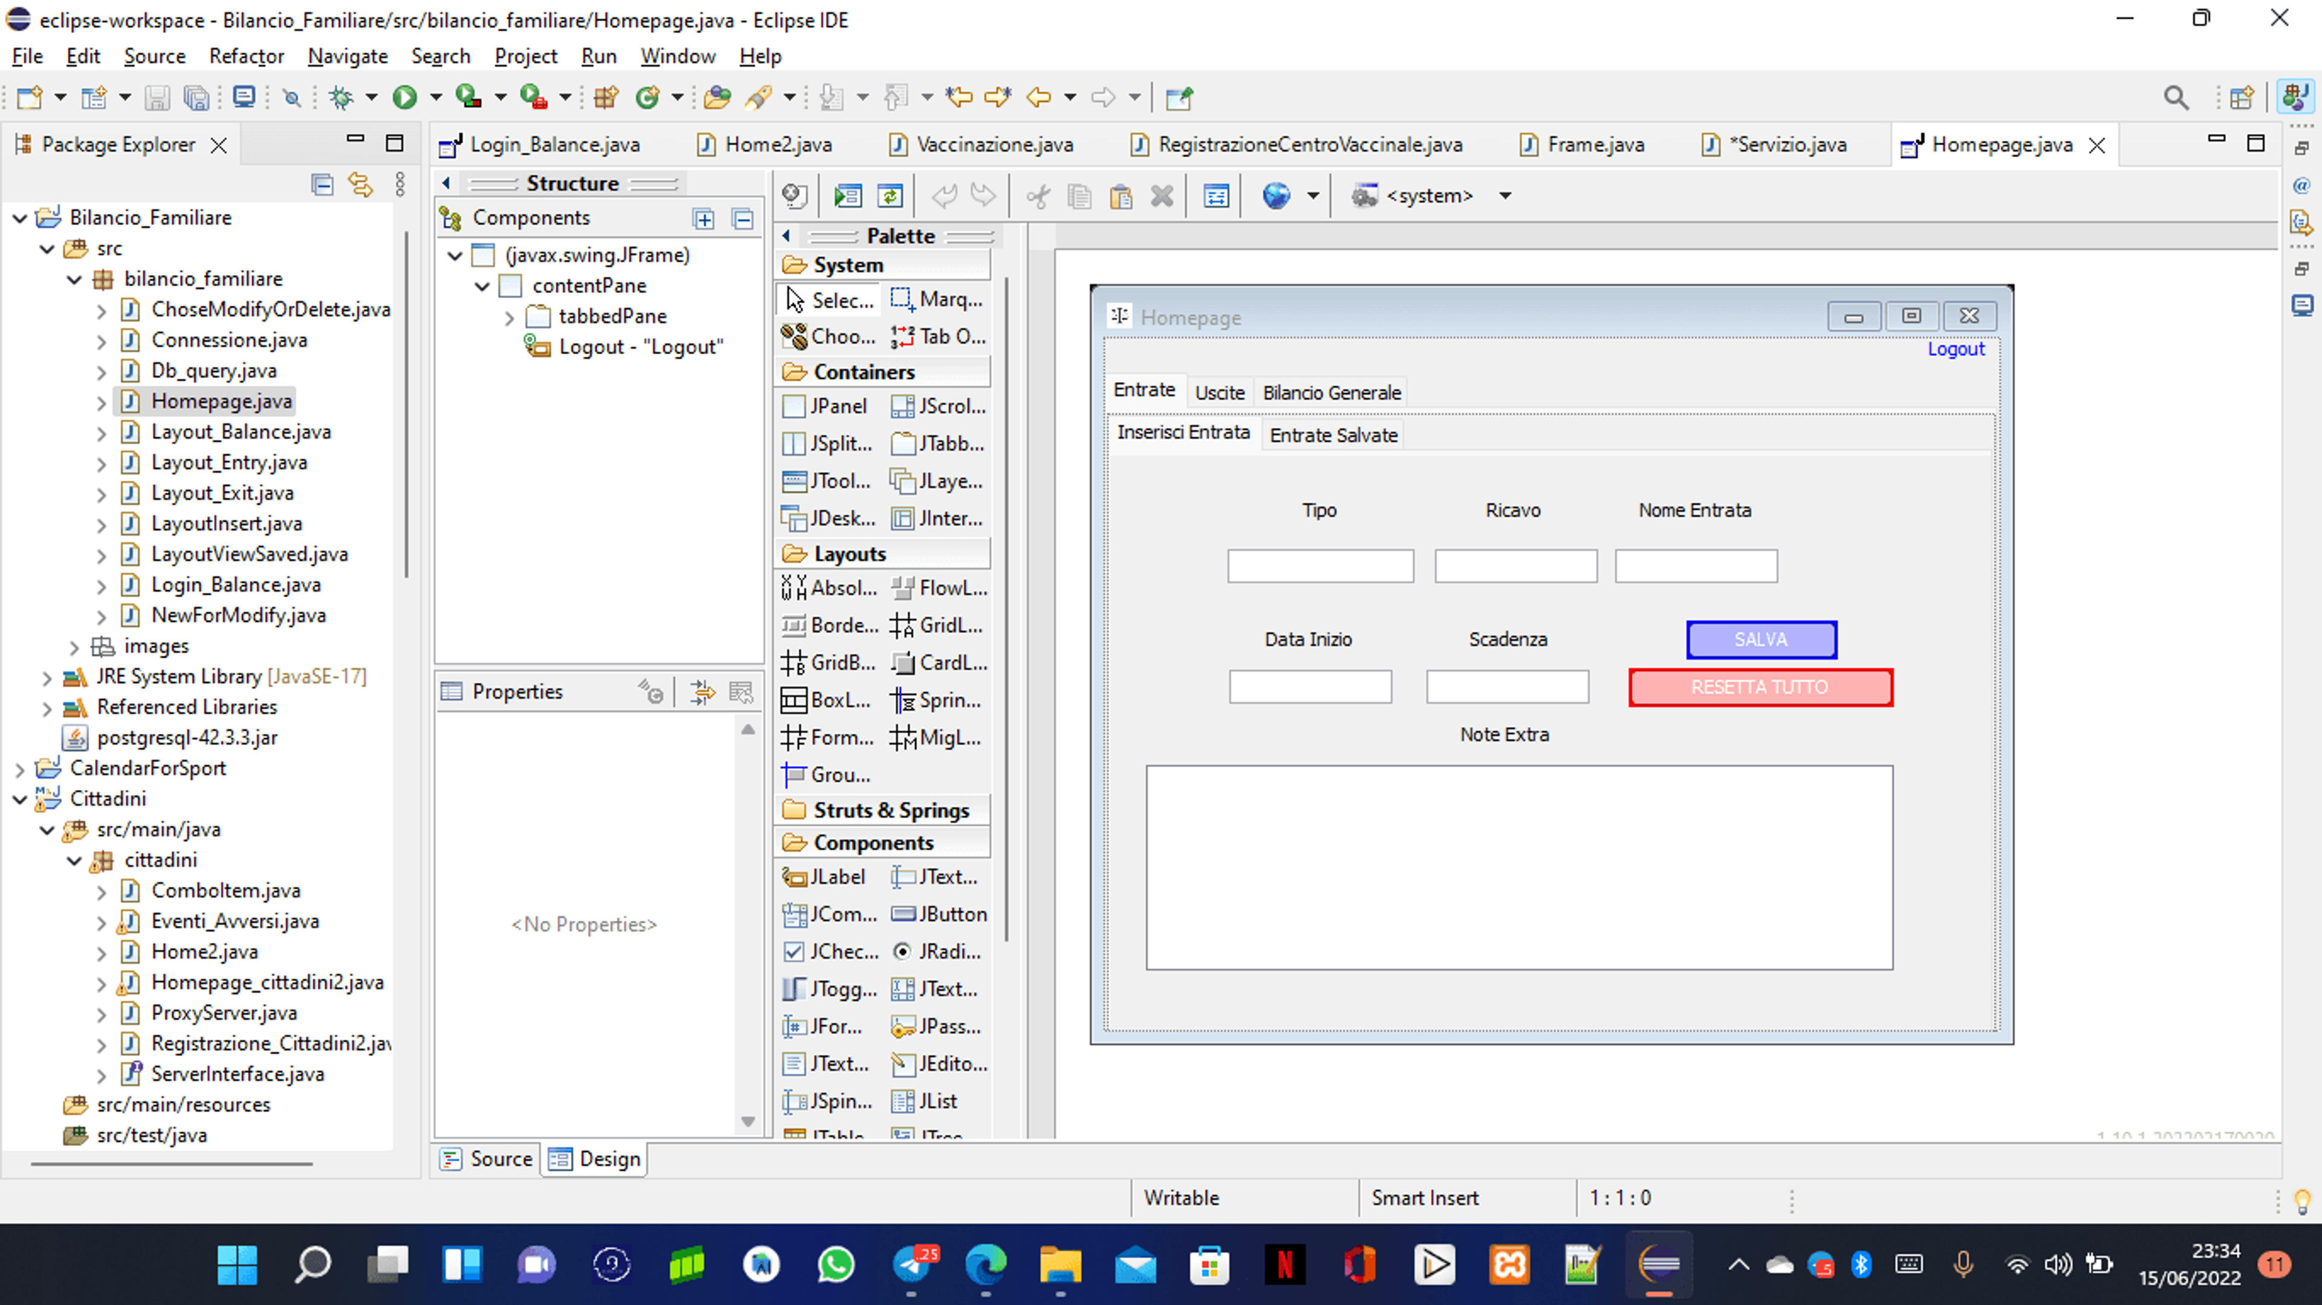Open the Refactor menu
This screenshot has height=1305, width=2322.
click(246, 56)
